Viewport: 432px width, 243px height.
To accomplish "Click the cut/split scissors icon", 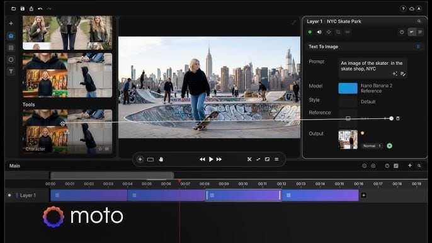I will click(x=249, y=159).
